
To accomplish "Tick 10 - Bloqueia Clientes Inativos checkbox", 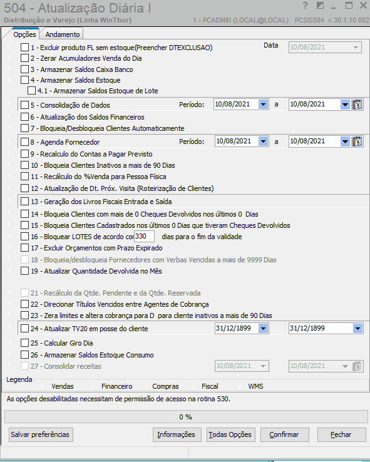I will point(25,165).
